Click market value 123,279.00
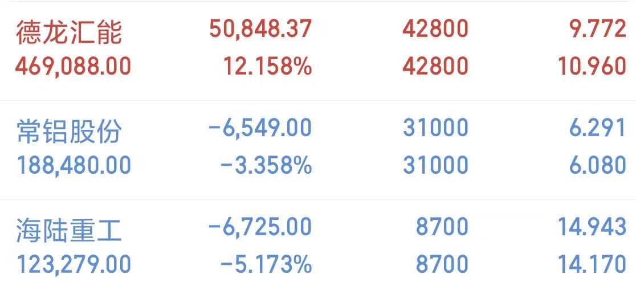 [x=73, y=265]
